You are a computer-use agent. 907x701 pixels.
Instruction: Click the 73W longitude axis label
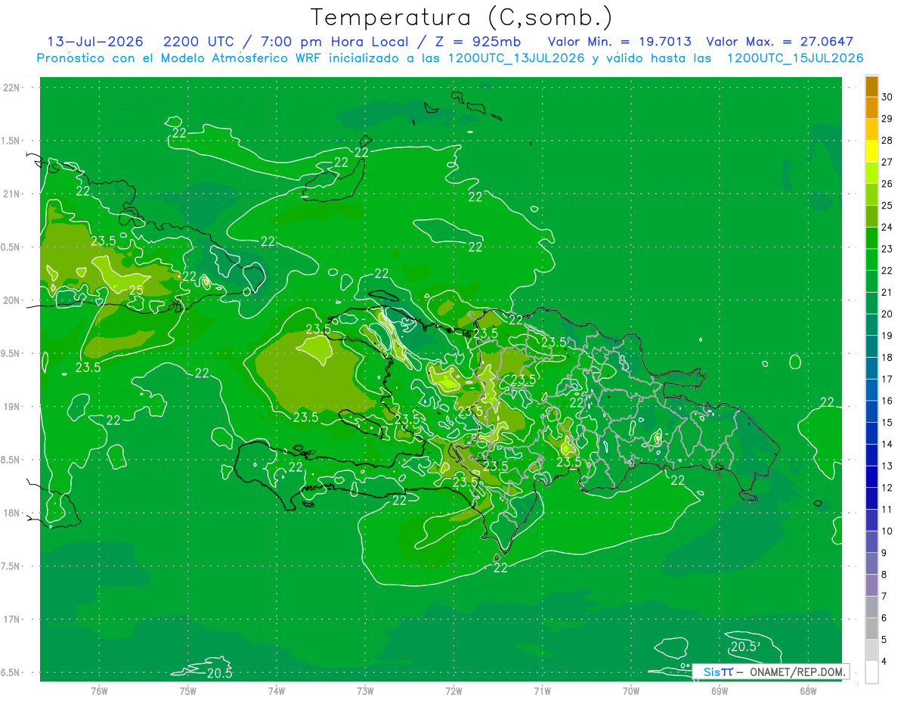click(365, 690)
